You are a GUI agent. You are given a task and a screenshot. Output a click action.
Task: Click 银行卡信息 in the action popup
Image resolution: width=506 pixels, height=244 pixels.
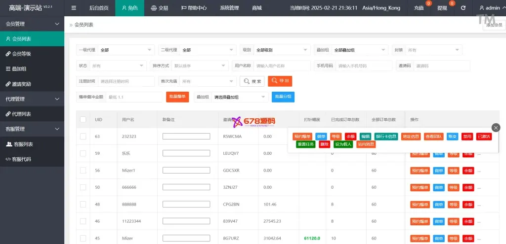[x=386, y=137]
